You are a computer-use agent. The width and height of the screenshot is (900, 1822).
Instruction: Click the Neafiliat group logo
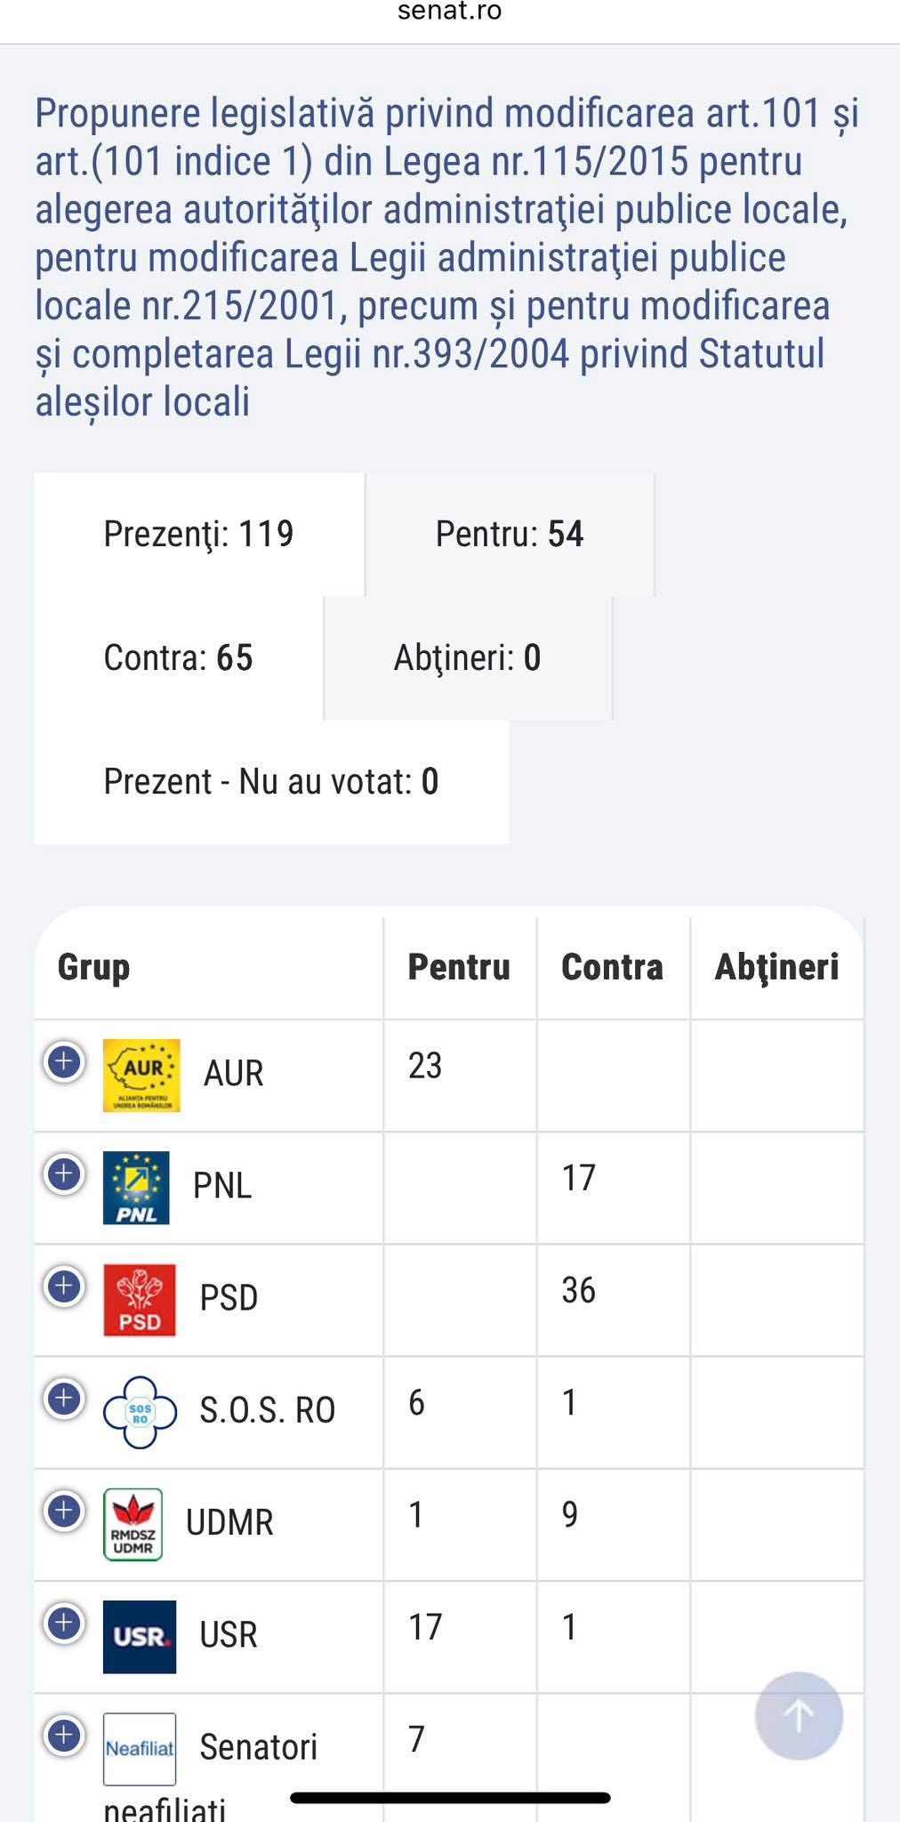tap(140, 1748)
